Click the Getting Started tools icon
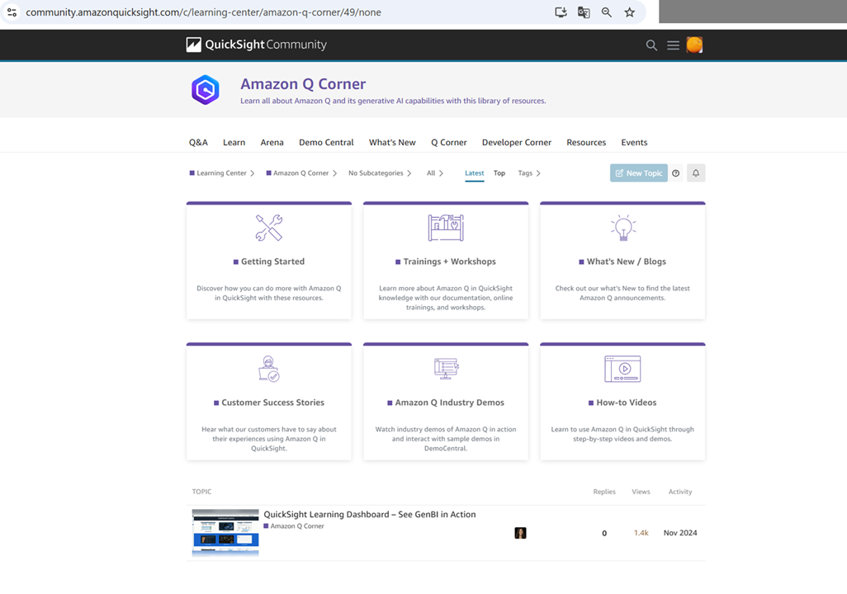The width and height of the screenshot is (847, 594). coord(269,228)
